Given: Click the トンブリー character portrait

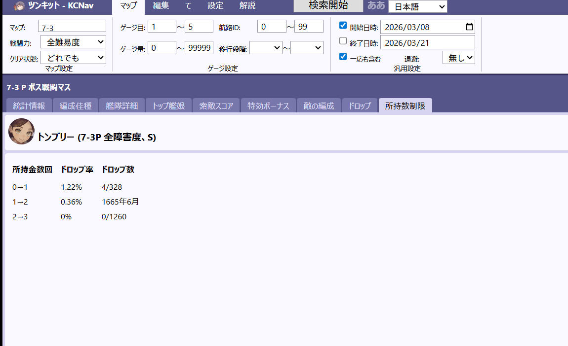Looking at the screenshot, I should (21, 132).
